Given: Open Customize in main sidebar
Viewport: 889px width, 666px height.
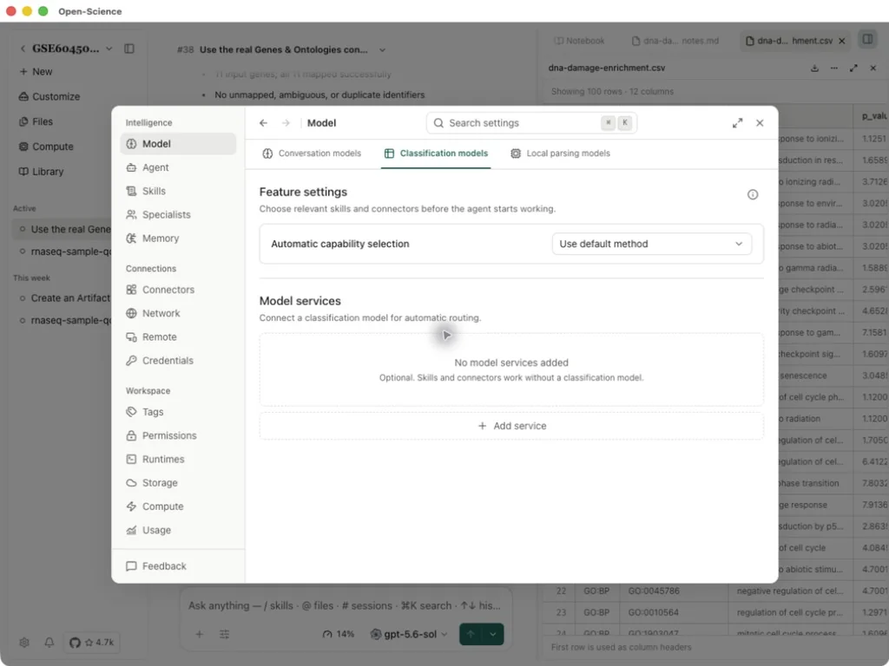Looking at the screenshot, I should coord(49,96).
